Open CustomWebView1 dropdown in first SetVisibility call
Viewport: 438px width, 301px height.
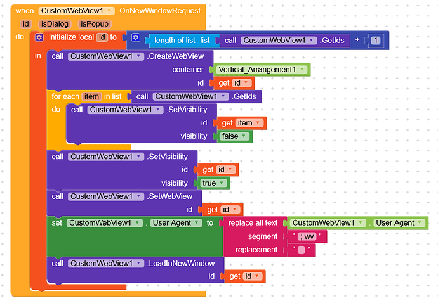click(x=125, y=110)
